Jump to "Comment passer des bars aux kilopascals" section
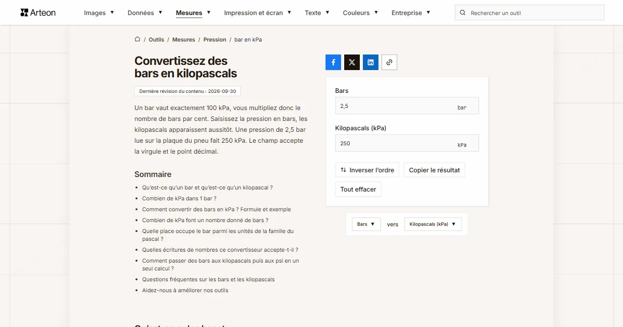Screen dimensions: 623x327 coord(221,265)
